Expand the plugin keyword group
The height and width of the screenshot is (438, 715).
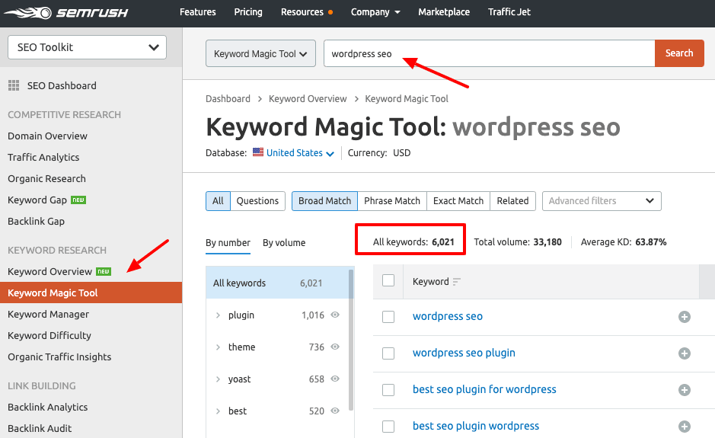[x=218, y=315]
